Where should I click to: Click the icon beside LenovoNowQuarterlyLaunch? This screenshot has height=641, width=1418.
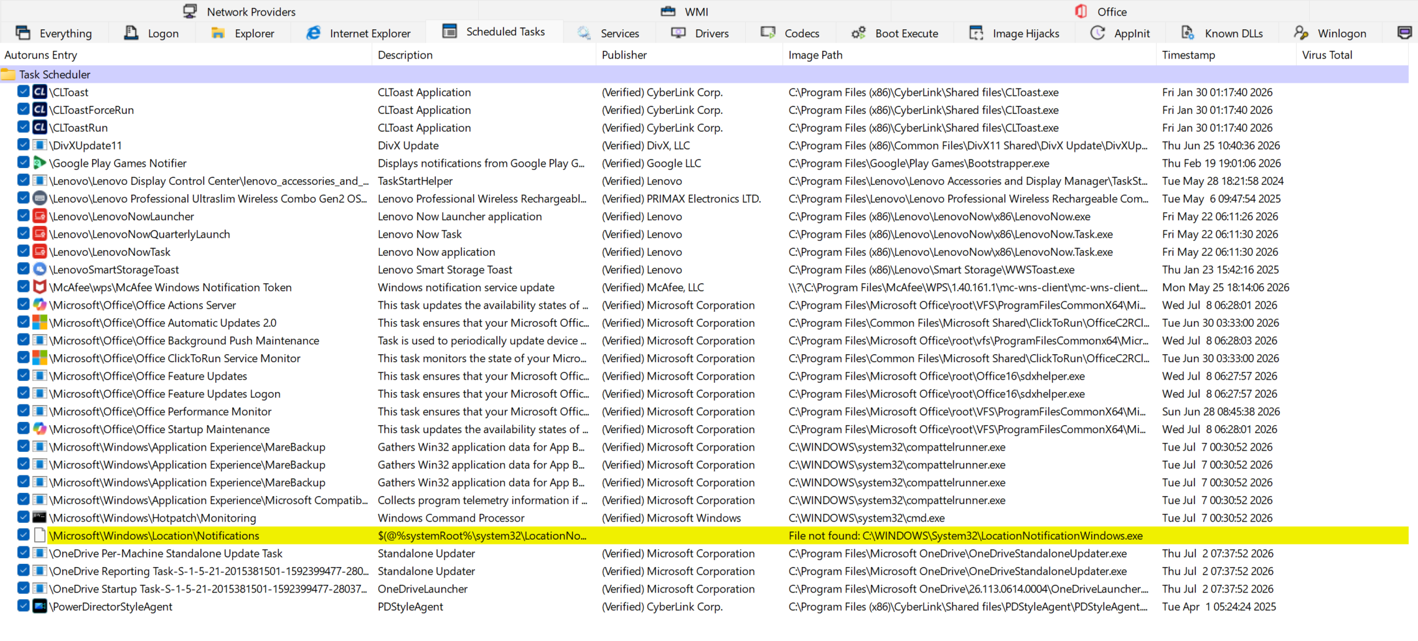[40, 234]
